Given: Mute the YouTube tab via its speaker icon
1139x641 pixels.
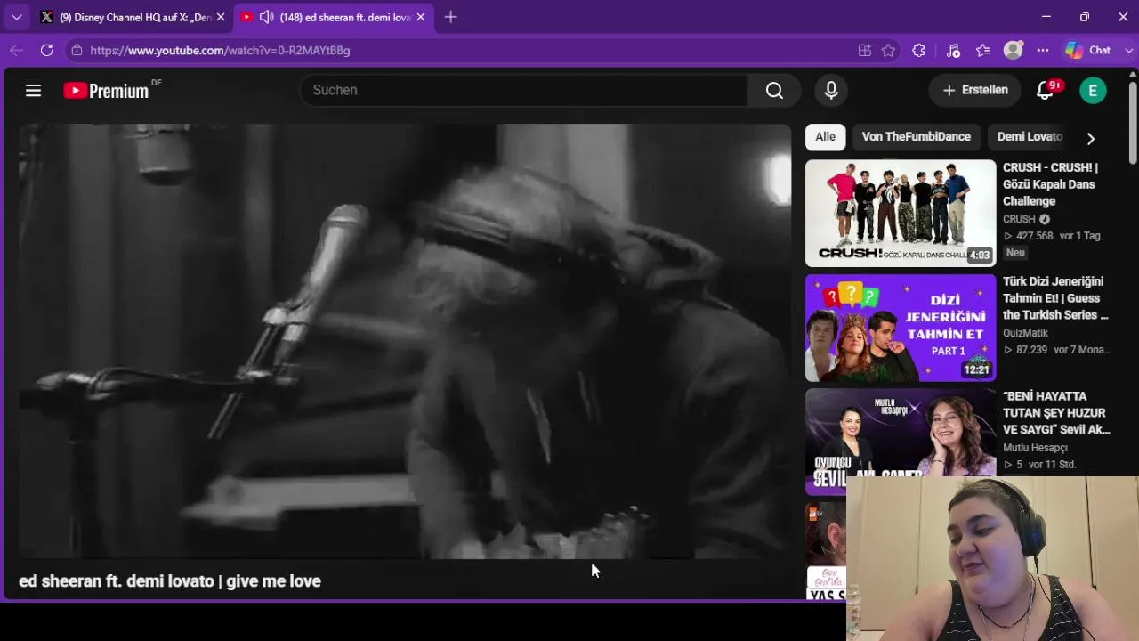Looking at the screenshot, I should pyautogui.click(x=265, y=17).
